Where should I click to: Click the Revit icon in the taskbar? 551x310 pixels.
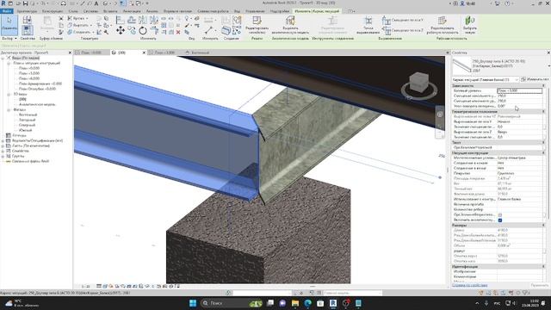pyautogui.click(x=333, y=303)
